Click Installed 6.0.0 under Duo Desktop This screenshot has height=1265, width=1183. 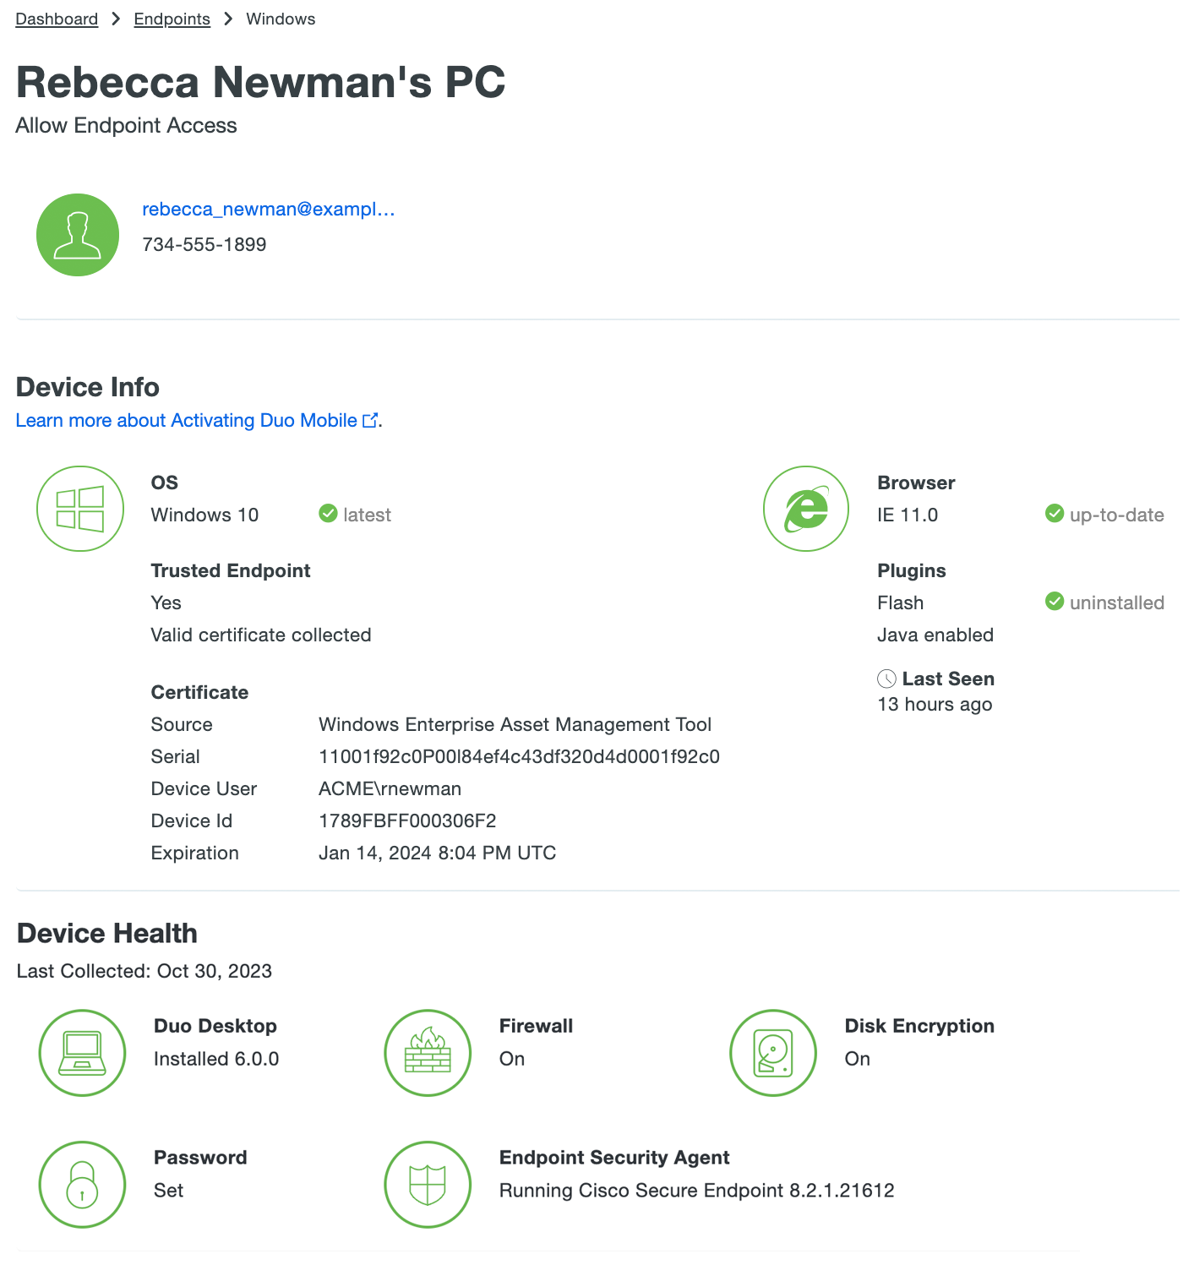tap(216, 1059)
